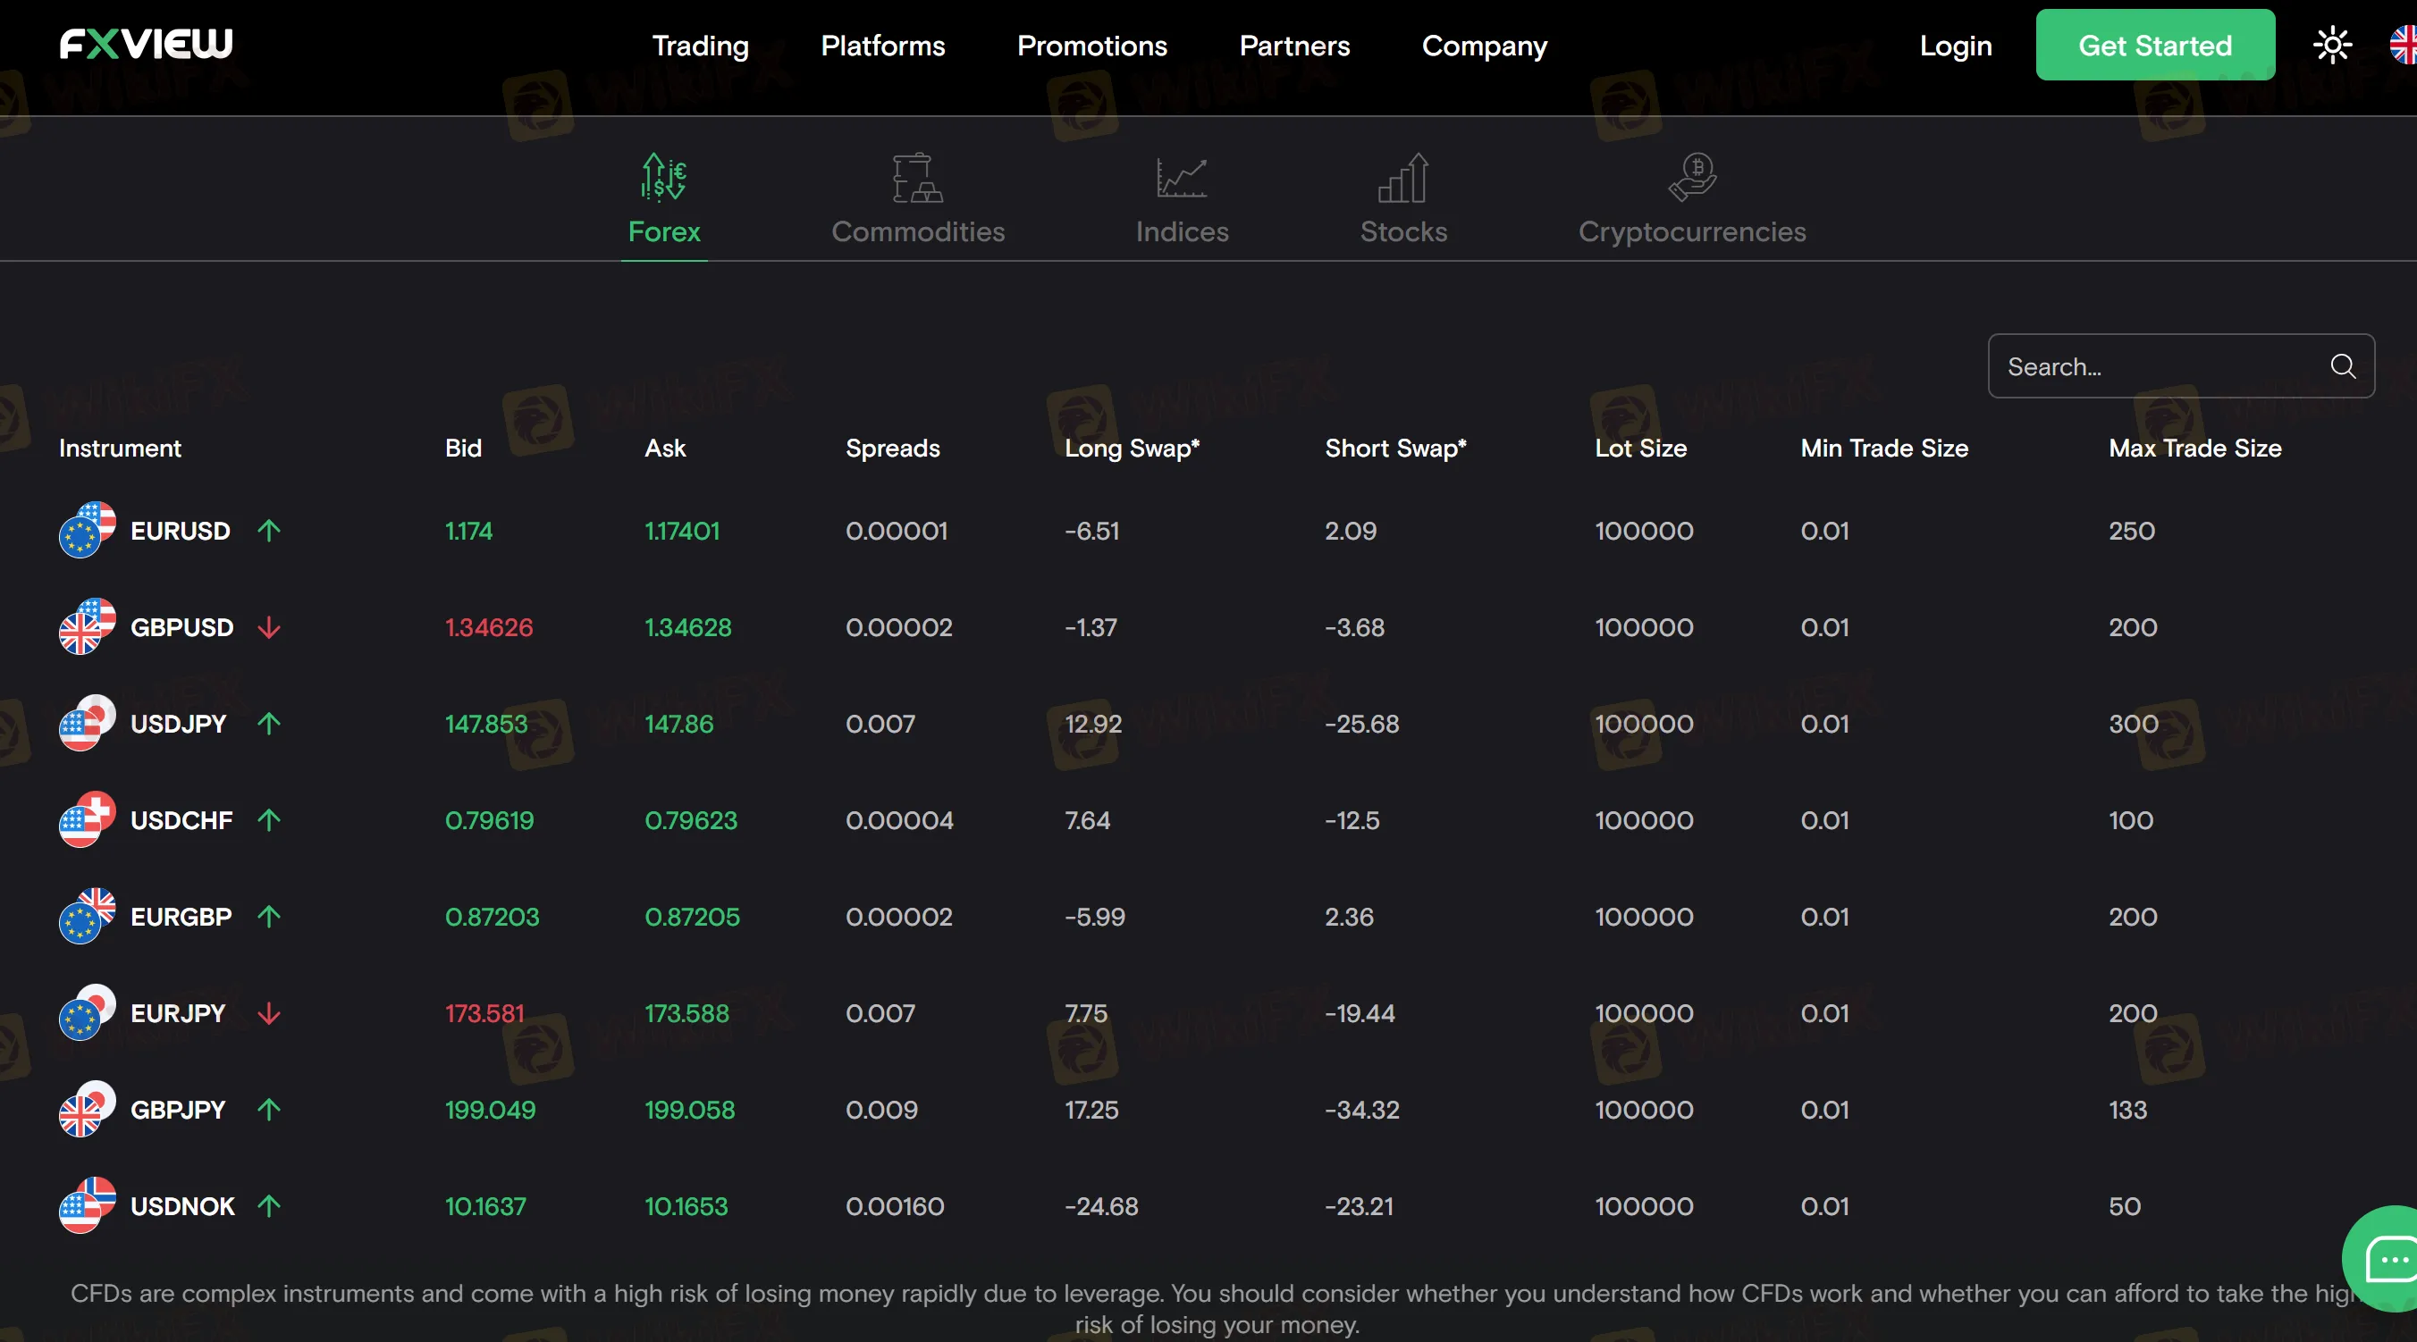
Task: Click the USDNOK flag pair icon
Action: (88, 1206)
